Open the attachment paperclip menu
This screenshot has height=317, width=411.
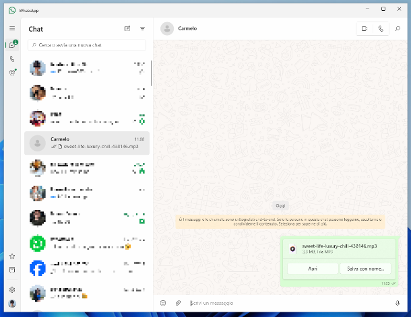(178, 303)
